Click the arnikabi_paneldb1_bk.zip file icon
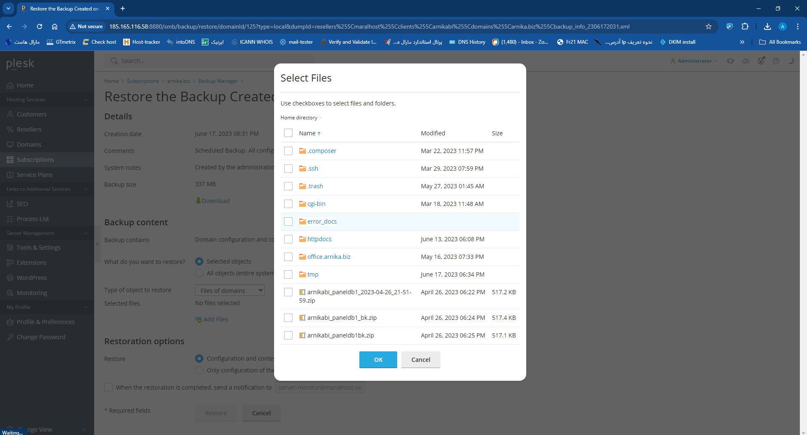This screenshot has width=807, height=435. pyautogui.click(x=302, y=318)
